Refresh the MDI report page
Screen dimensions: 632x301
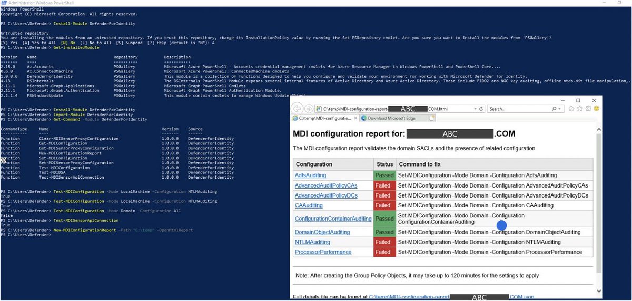[481, 109]
